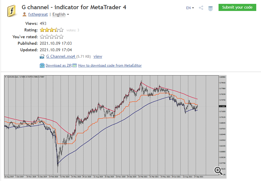Click the file size (5.71 KB) text
Screen dimensions: 261x181
(83, 57)
